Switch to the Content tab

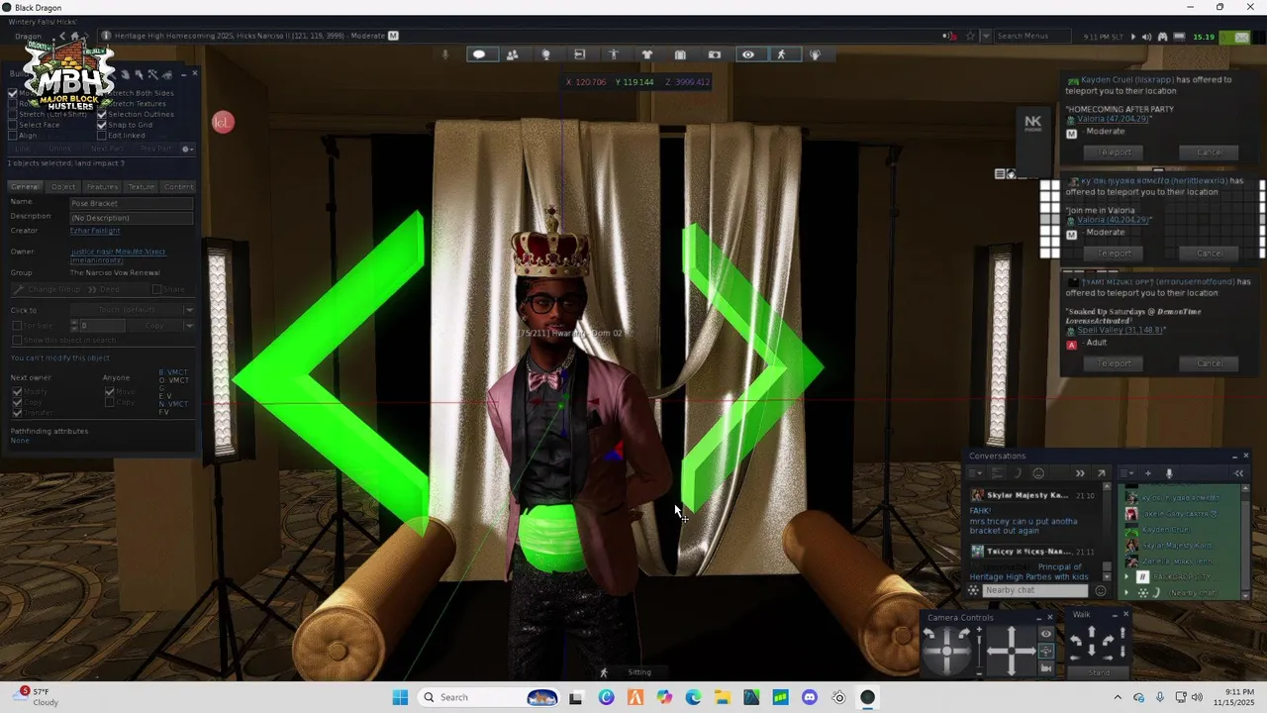click(178, 187)
